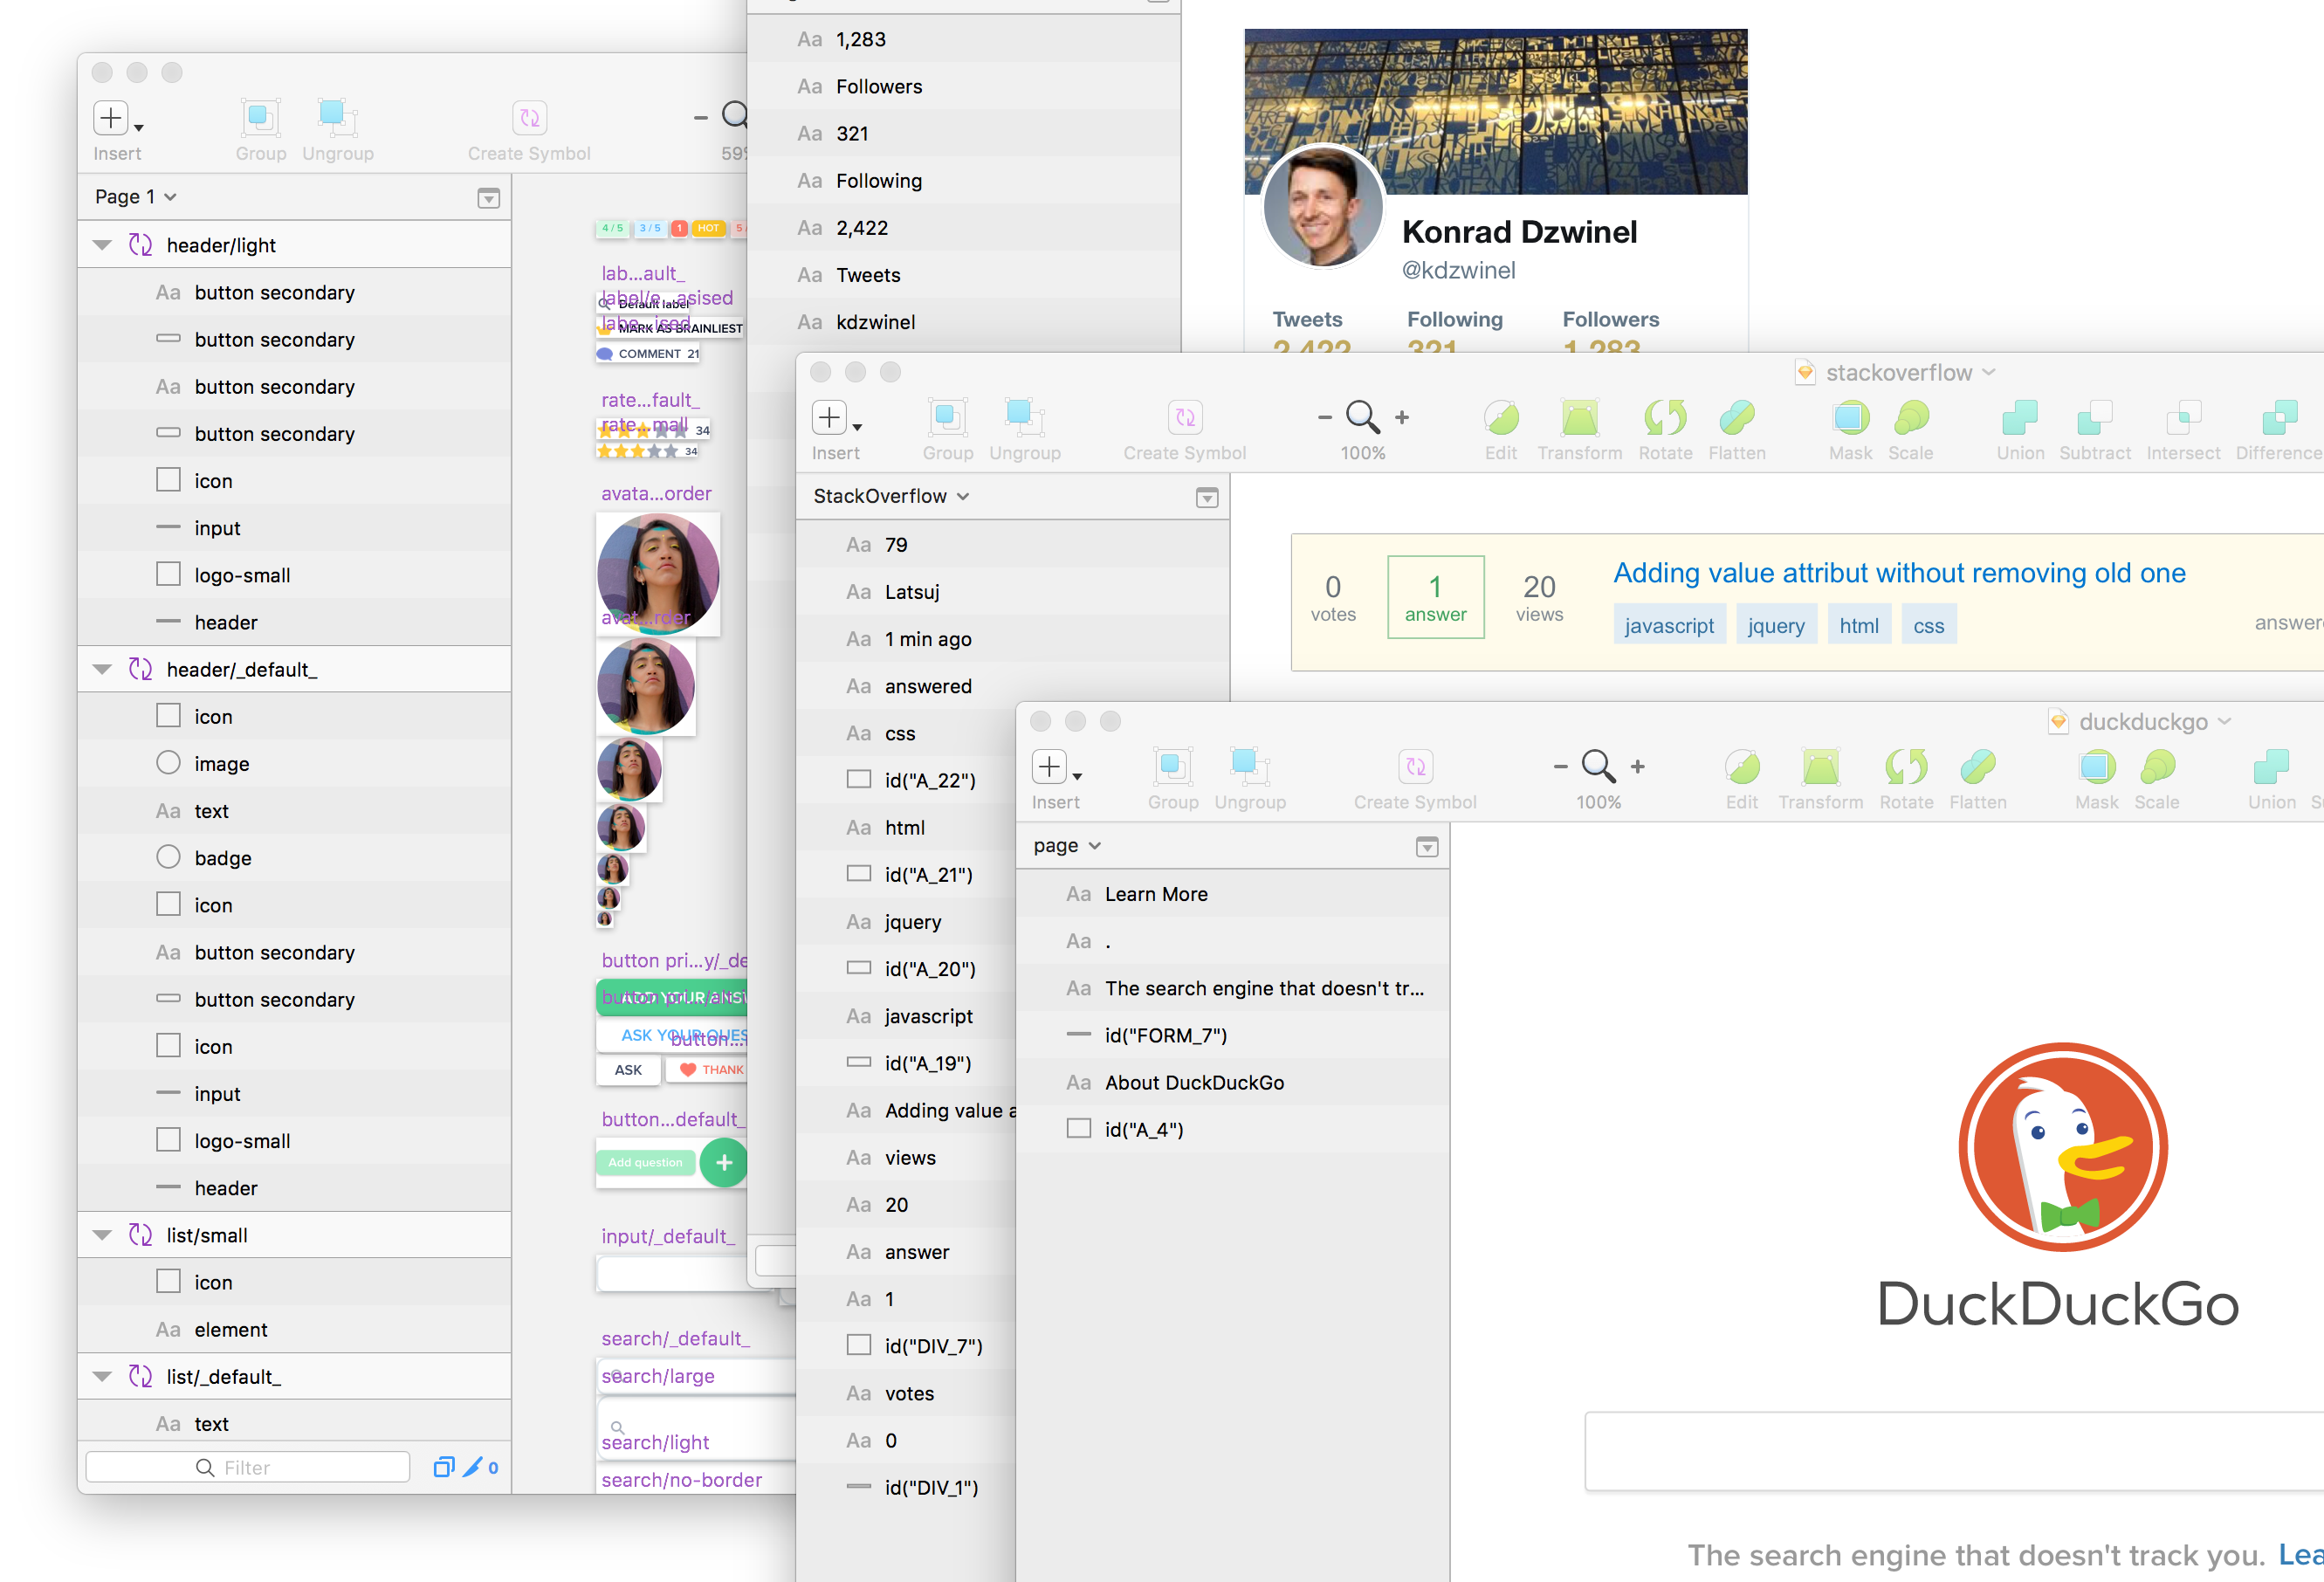Image resolution: width=2324 pixels, height=1582 pixels.
Task: Click 'Adding value attribut' question title link
Action: pyautogui.click(x=1898, y=573)
